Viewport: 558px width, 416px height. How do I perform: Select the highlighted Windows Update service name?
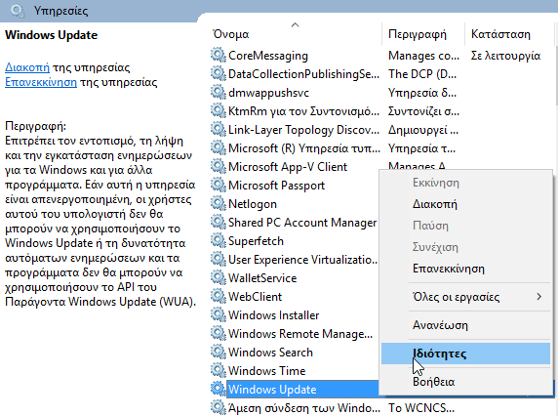272,390
